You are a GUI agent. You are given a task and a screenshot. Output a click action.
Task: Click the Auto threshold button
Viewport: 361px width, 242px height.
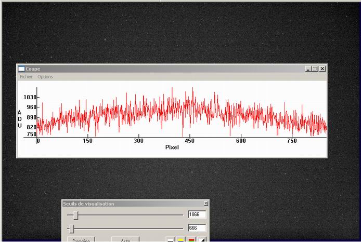[x=125, y=239]
